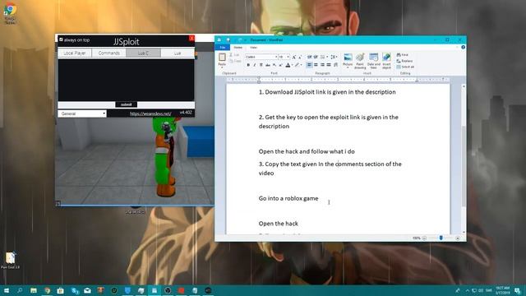Copy the selection in WordPad
This screenshot has height=296, width=526.
click(235, 61)
